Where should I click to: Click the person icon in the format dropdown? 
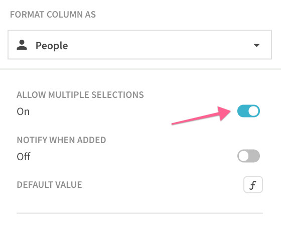point(22,45)
